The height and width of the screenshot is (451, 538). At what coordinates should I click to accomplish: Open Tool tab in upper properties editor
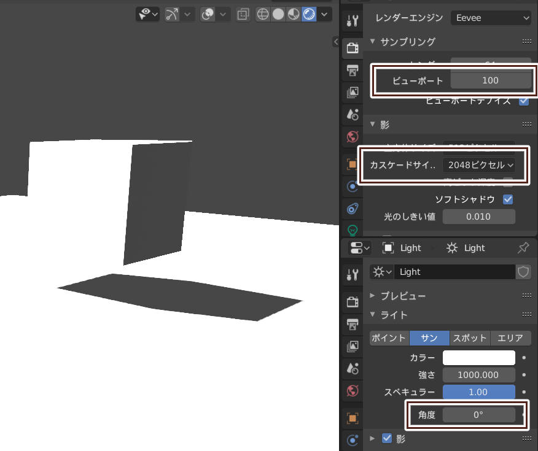(x=353, y=21)
